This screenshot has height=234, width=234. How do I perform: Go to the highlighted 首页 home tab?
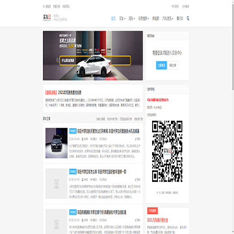point(113,19)
